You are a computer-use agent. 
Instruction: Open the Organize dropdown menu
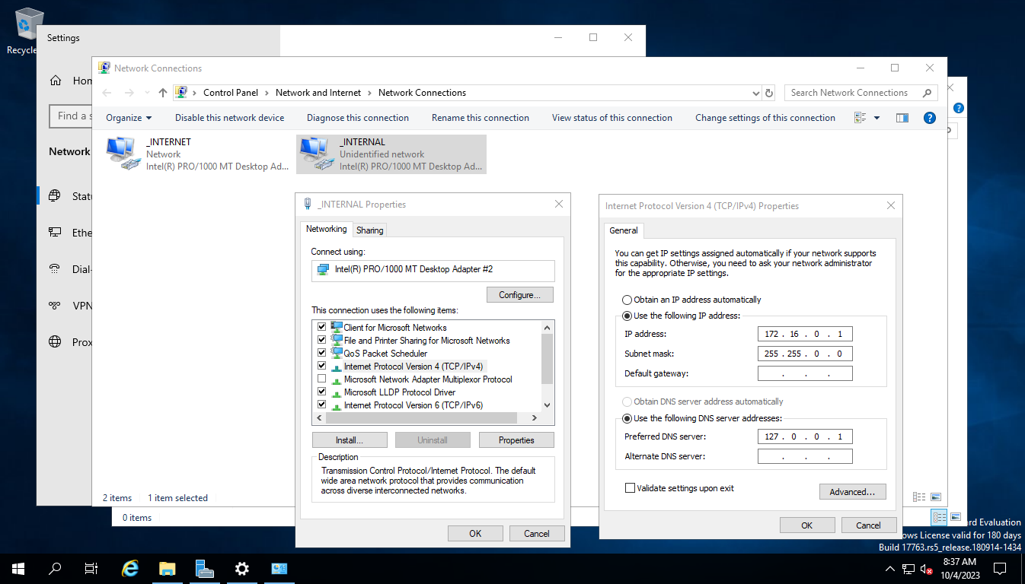coord(128,117)
